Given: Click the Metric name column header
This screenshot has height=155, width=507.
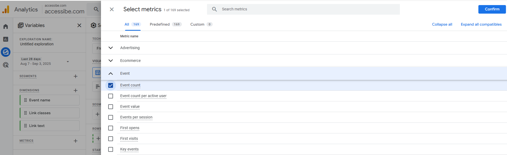Looking at the screenshot, I should coord(129,36).
